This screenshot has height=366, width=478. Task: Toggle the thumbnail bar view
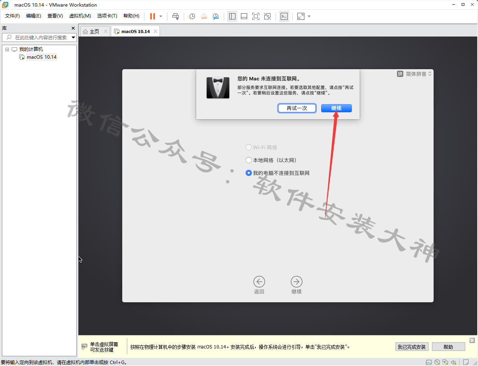244,16
